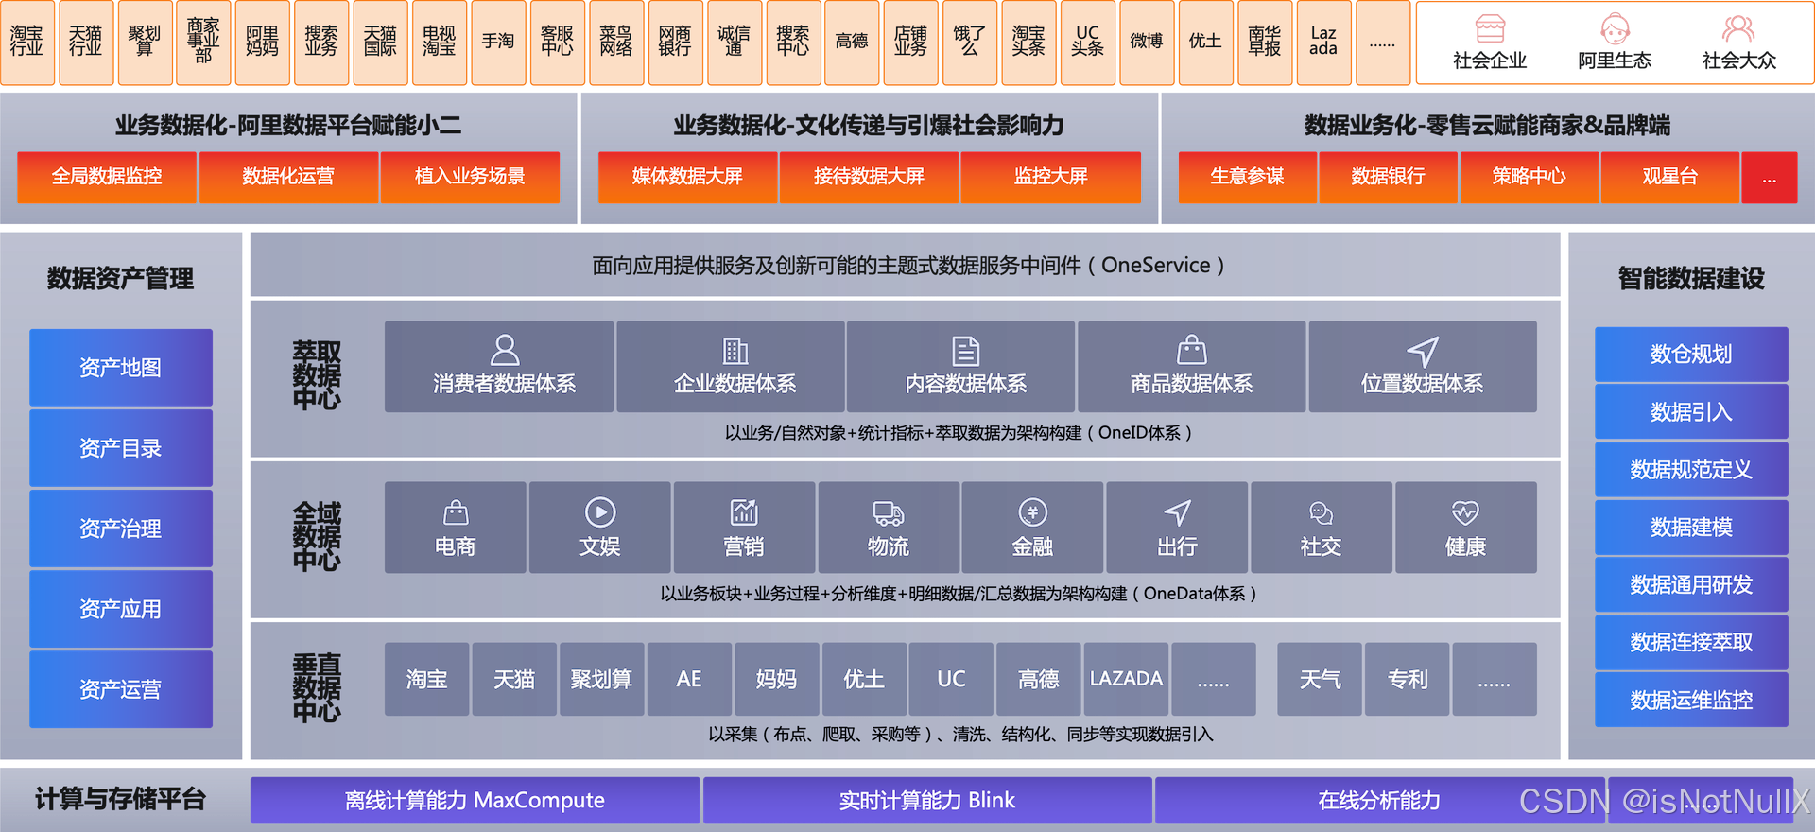
Task: Click the 天猫行业 tile in top row
Action: click(86, 43)
